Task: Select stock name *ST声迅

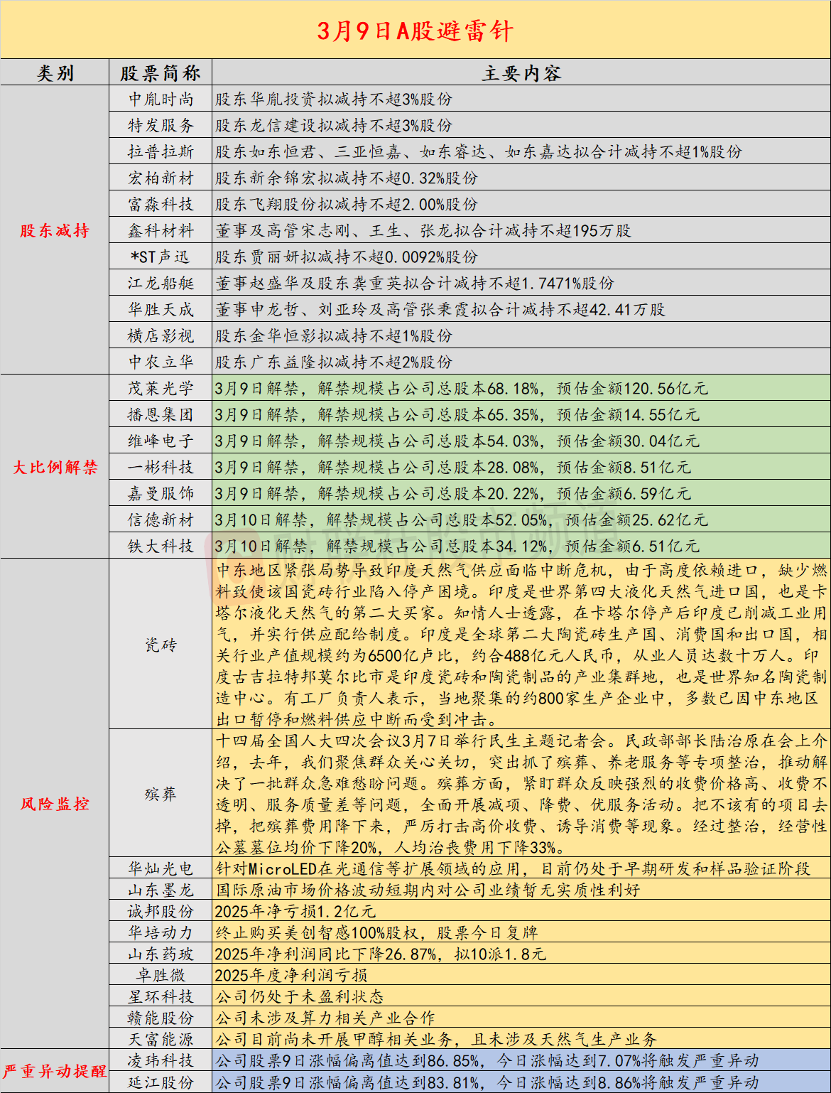Action: click(161, 257)
